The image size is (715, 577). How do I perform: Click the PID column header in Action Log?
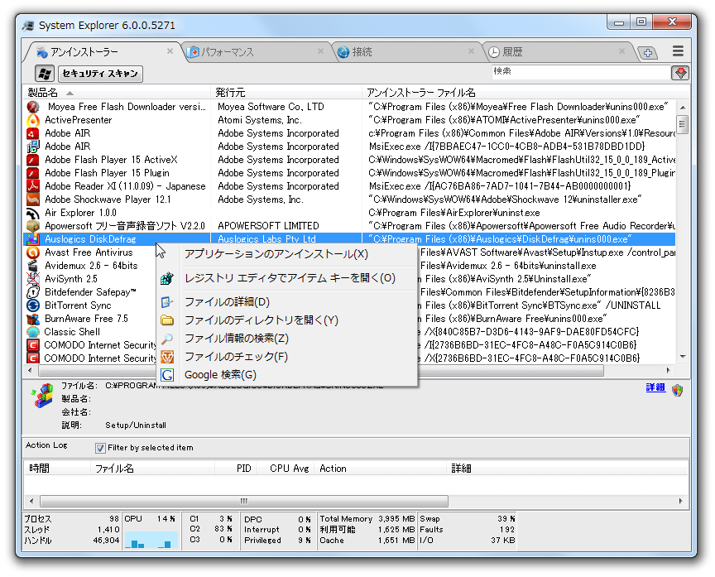point(235,469)
